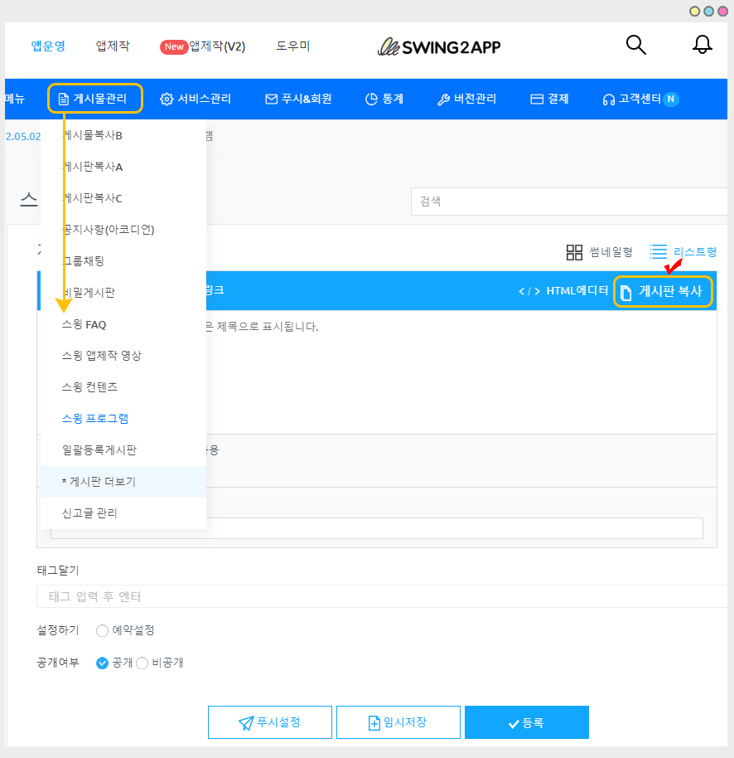This screenshot has height=758, width=734.
Task: Open notifications bell icon
Action: point(702,45)
